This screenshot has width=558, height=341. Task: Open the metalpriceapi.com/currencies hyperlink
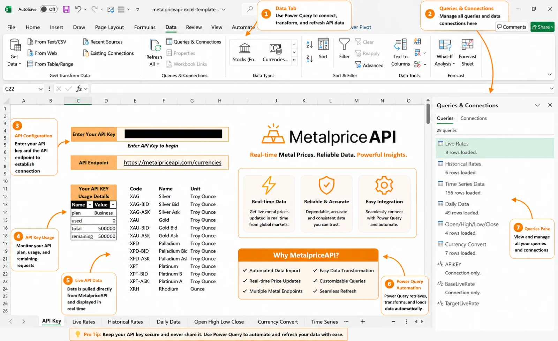click(x=173, y=162)
